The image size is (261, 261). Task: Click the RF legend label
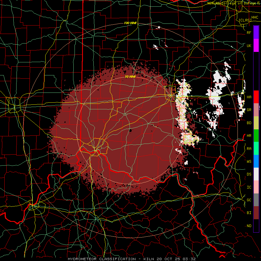249,32
